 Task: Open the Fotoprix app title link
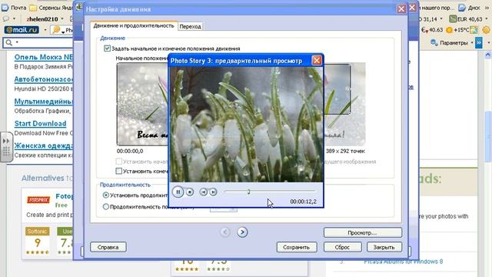(64, 196)
